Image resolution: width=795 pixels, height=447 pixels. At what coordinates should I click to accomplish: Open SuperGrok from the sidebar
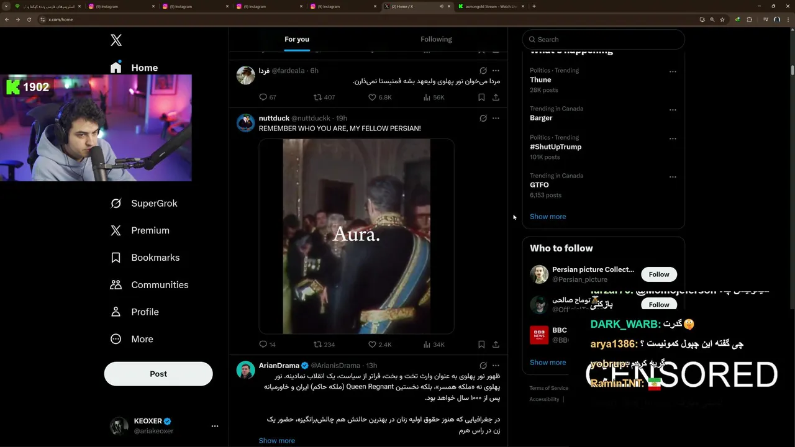[144, 204]
